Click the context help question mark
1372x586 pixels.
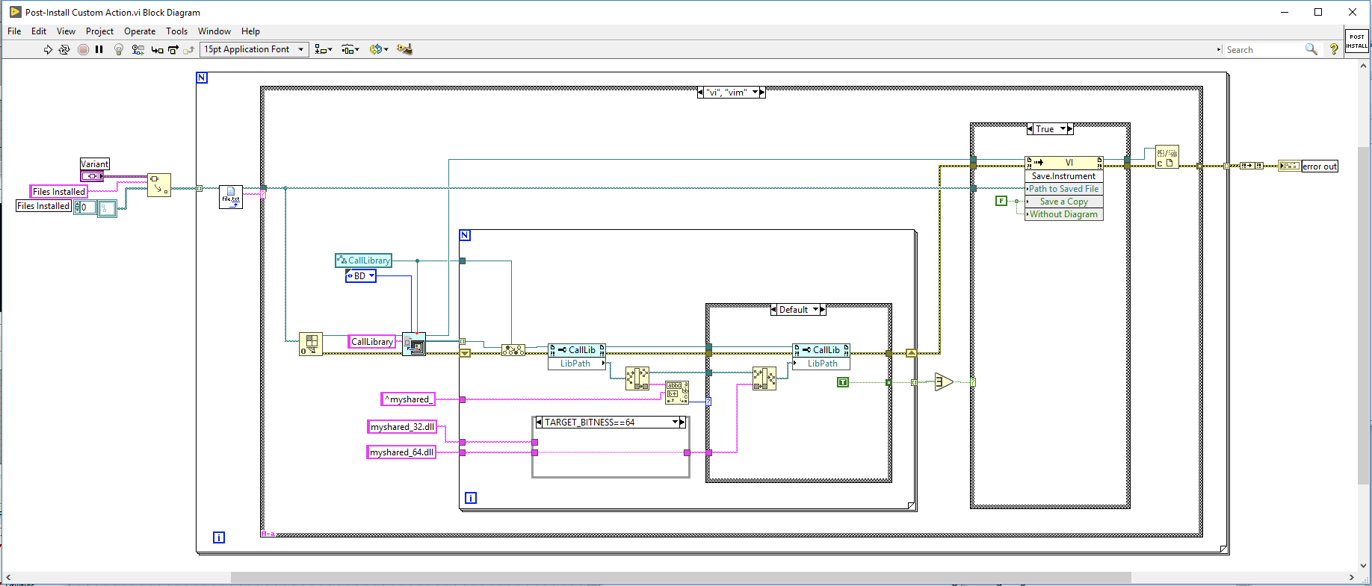pyautogui.click(x=1334, y=49)
